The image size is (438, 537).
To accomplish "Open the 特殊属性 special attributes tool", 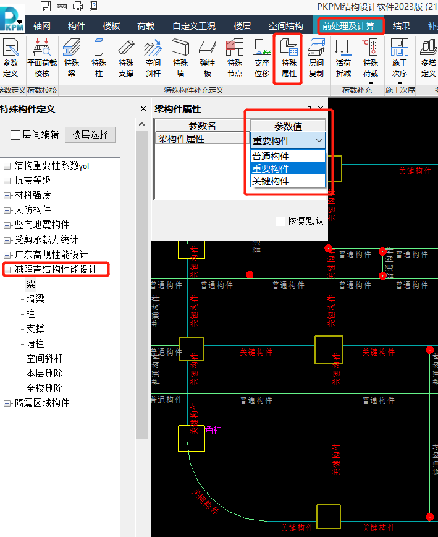I will [289, 58].
